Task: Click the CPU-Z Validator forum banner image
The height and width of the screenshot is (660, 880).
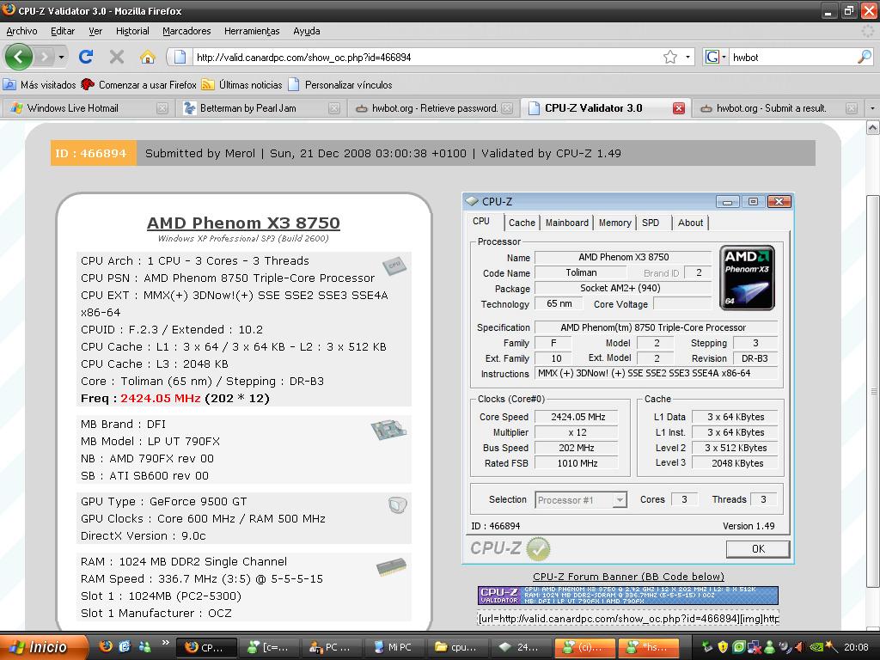Action: tap(628, 595)
